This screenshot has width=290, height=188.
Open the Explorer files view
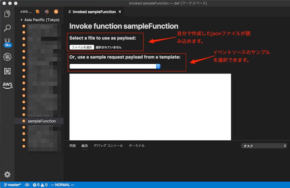point(7,14)
